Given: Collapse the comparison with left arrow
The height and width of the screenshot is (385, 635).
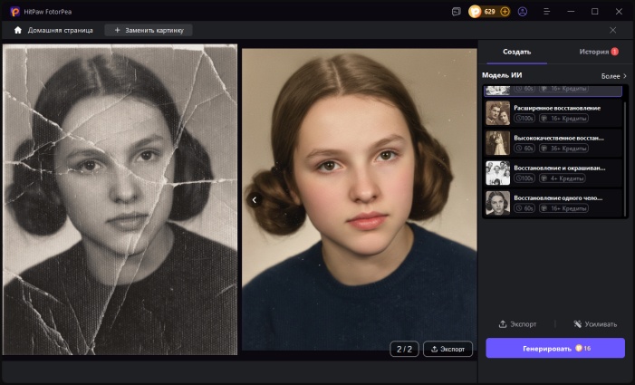Looking at the screenshot, I should [255, 200].
